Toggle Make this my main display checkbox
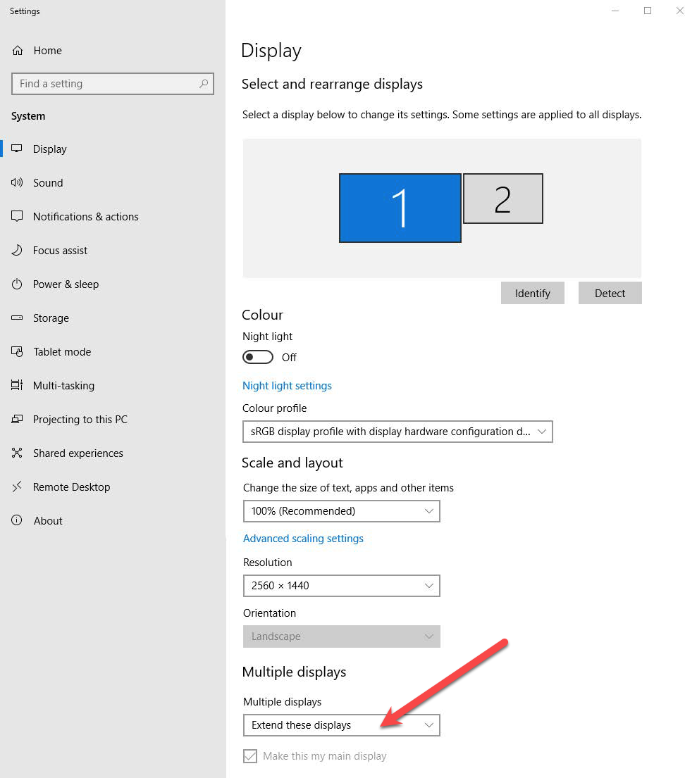 pos(250,756)
